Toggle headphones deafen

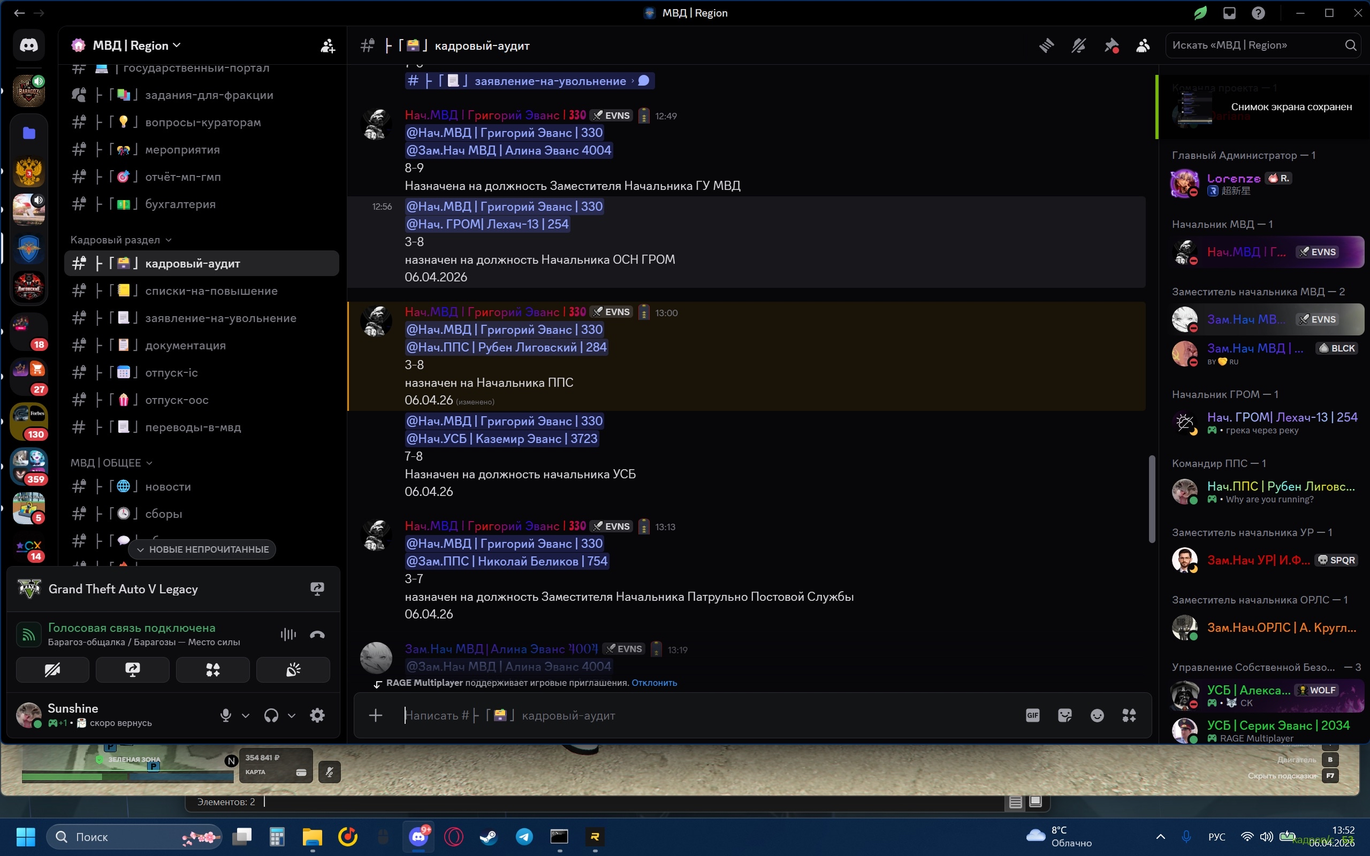pos(271,716)
